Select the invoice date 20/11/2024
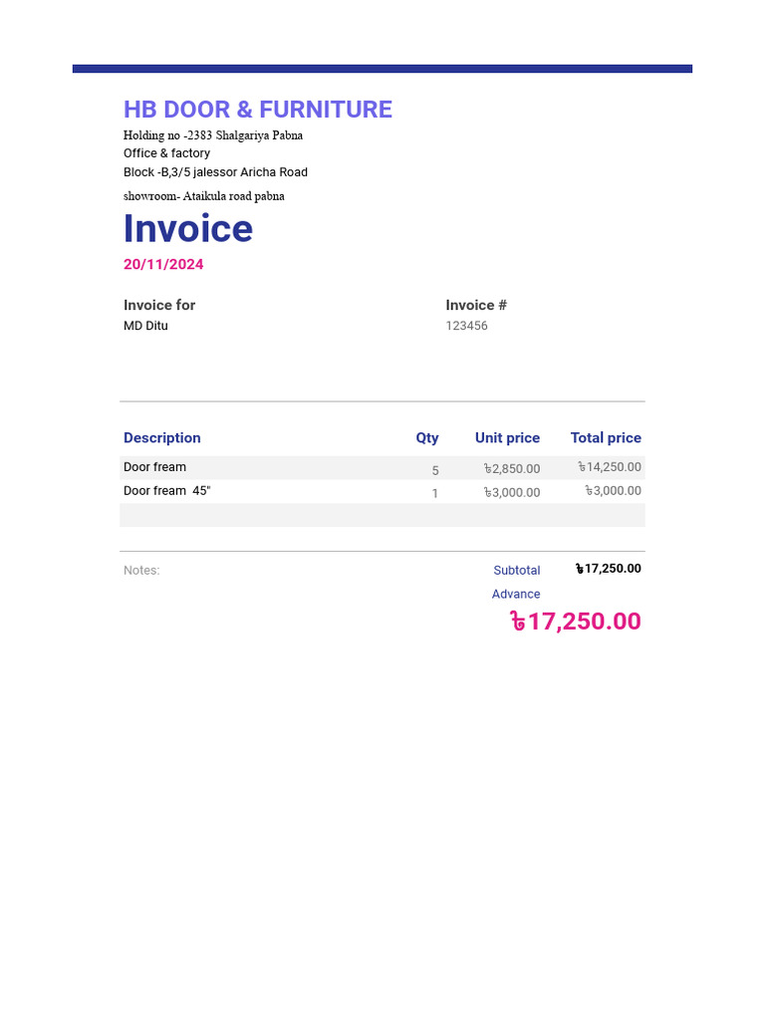 (163, 264)
